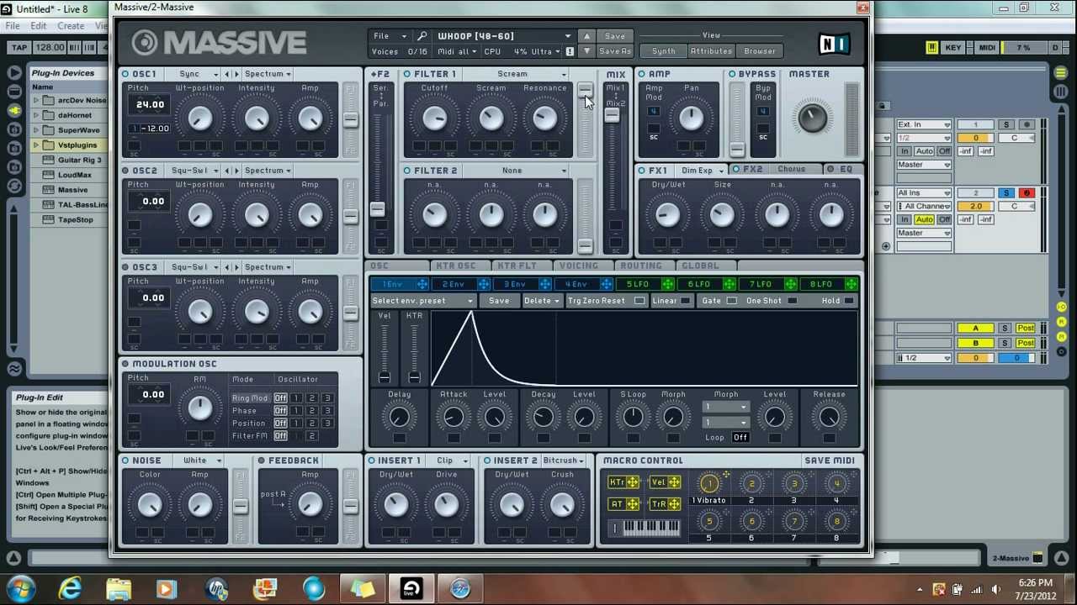Click the AT macro drag handle
The height and width of the screenshot is (605, 1077).
633,504
